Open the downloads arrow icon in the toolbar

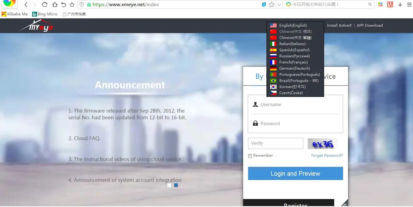click(x=400, y=5)
